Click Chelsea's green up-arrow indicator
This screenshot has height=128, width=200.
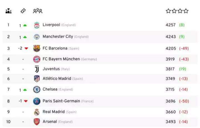(25, 90)
